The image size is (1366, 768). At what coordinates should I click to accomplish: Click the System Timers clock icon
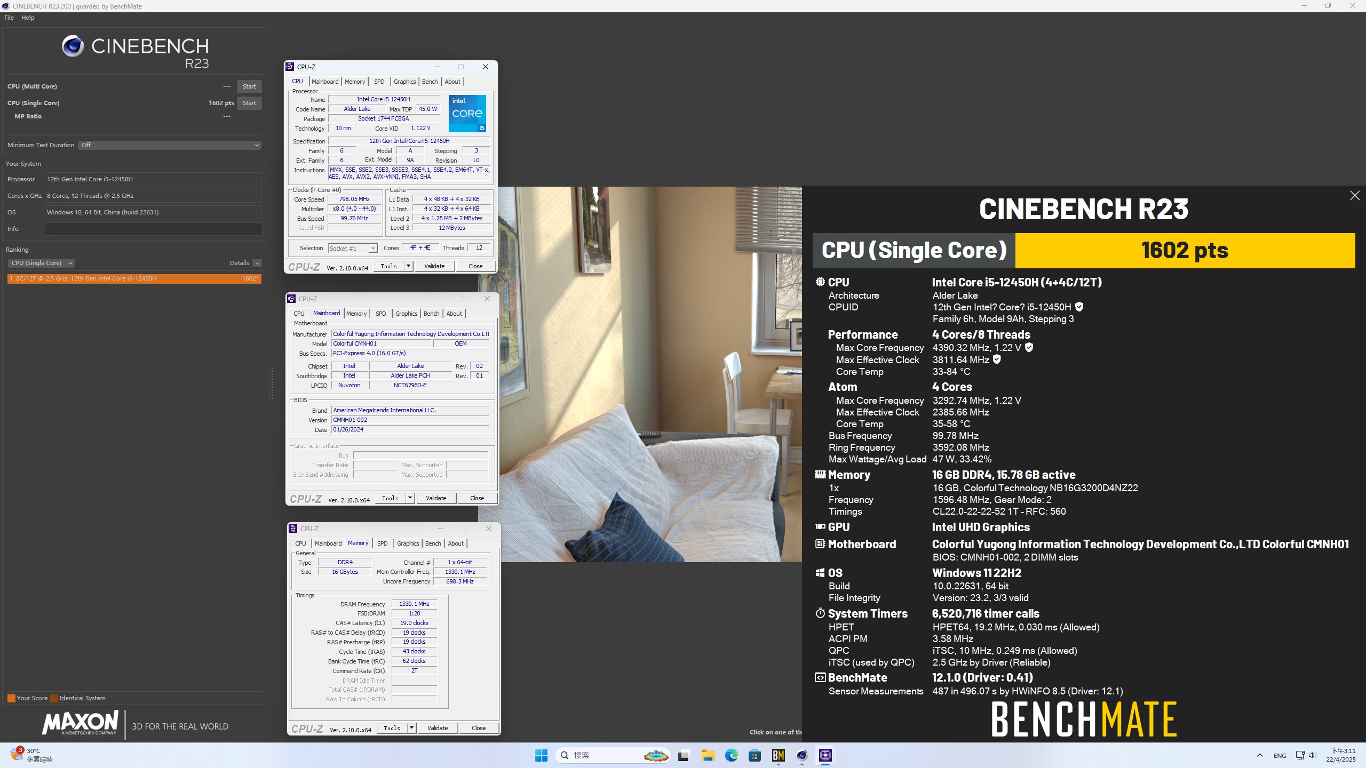tap(821, 613)
